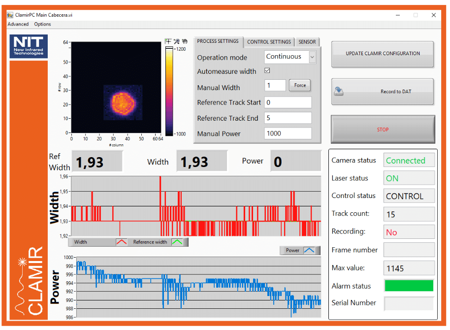This screenshot has width=450, height=330.
Task: Click the Record to DAT disk icon
Action: 338,91
